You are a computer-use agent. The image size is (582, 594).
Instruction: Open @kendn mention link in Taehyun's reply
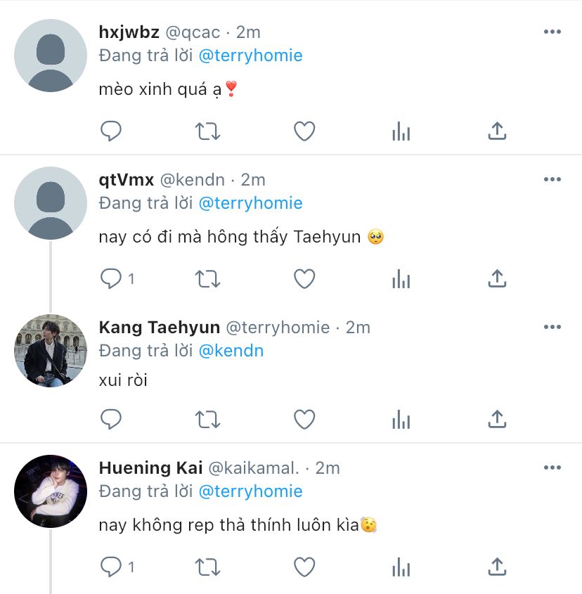pyautogui.click(x=231, y=351)
